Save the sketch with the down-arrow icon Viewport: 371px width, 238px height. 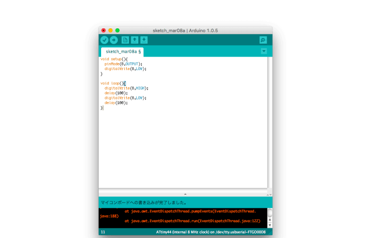[x=144, y=40]
